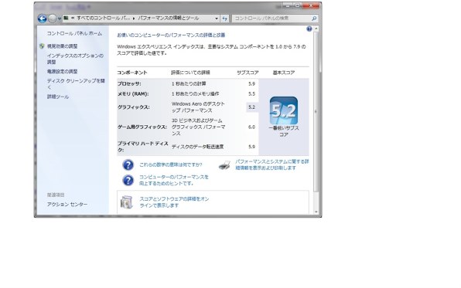Open ディスク クリーンアップを開く link
The image size is (461, 288).
pyautogui.click(x=76, y=83)
